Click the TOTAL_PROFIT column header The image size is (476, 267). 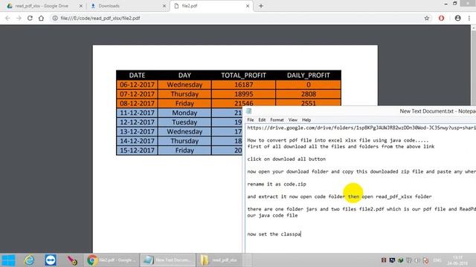[243, 76]
